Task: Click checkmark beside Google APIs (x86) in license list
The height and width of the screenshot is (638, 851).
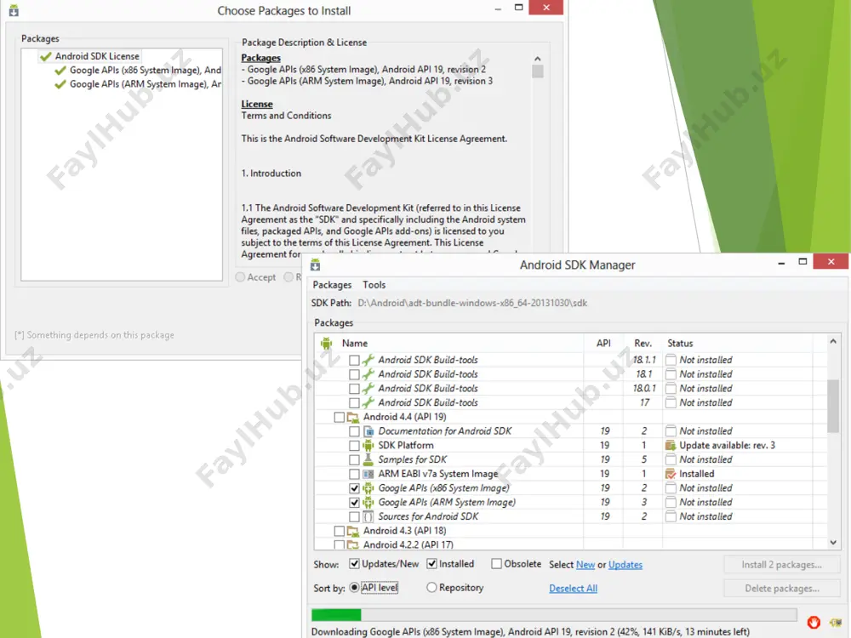Action: coord(60,70)
